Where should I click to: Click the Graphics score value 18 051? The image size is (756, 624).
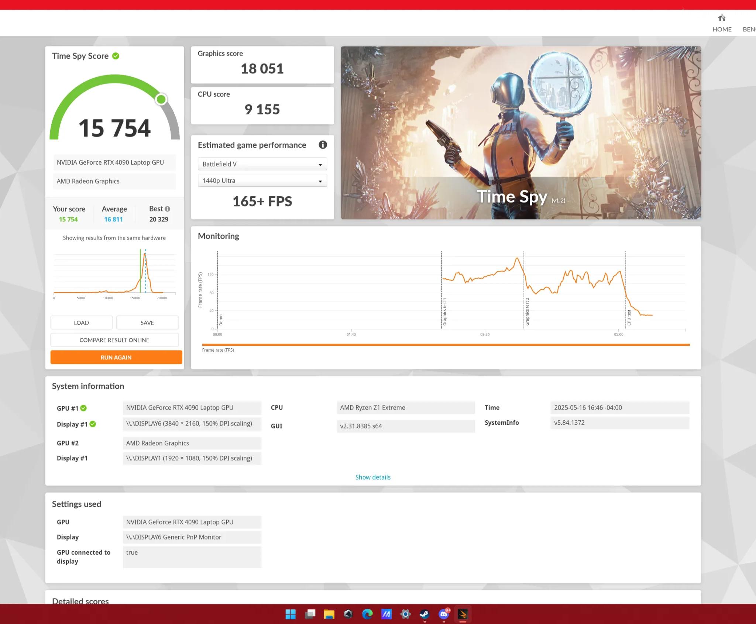pyautogui.click(x=262, y=69)
